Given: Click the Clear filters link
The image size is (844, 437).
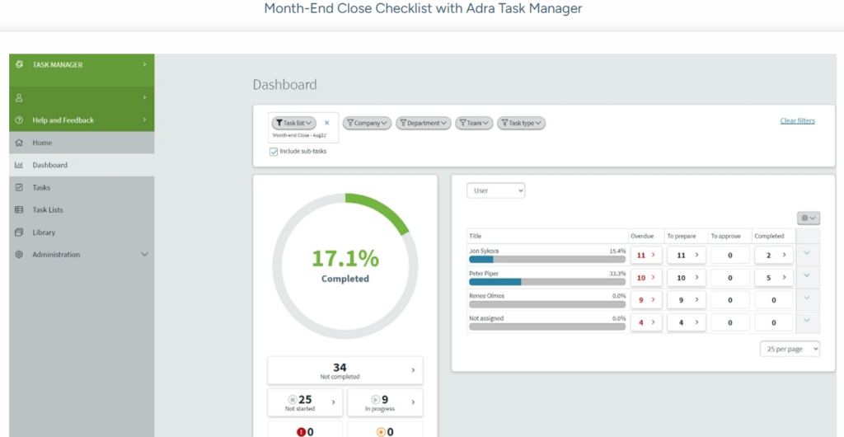Looking at the screenshot, I should click(797, 121).
